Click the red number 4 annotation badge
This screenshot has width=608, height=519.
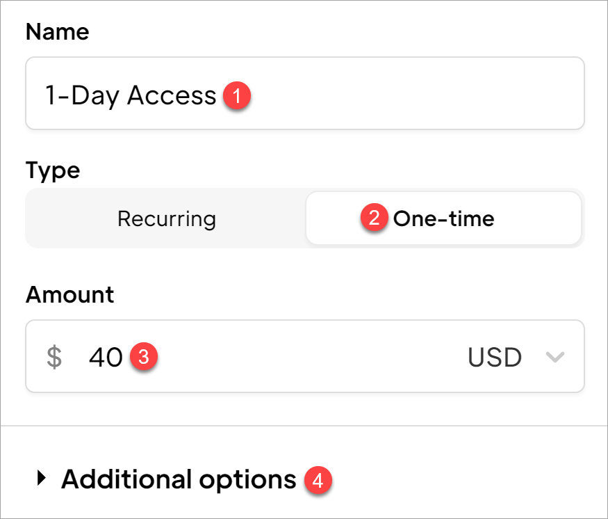point(318,480)
